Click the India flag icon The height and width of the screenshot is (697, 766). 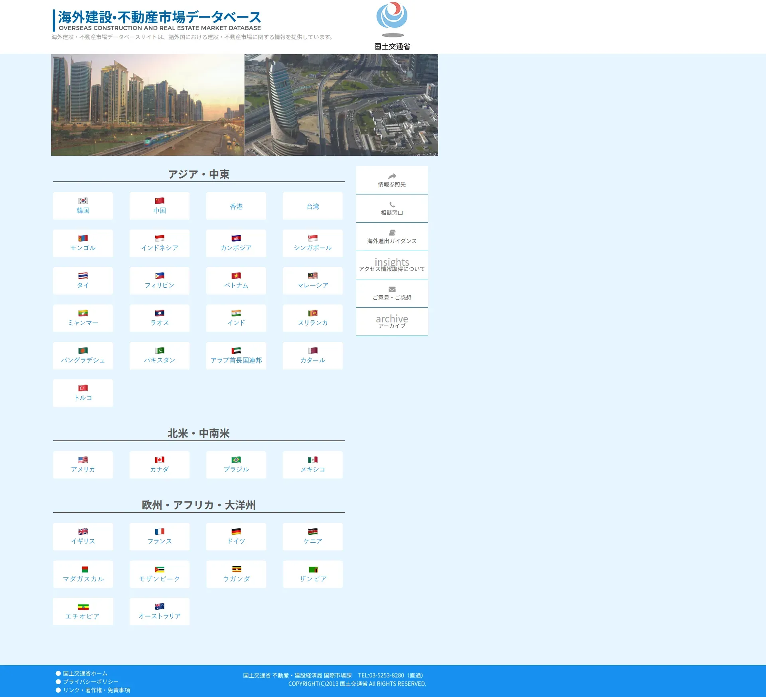[x=236, y=313]
